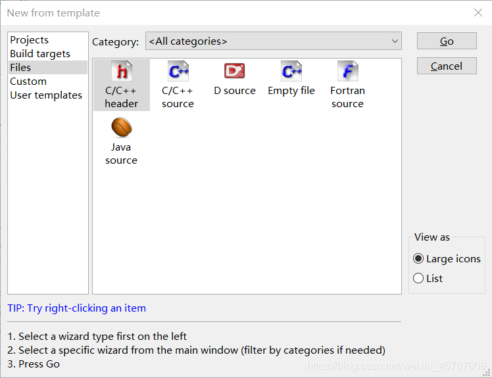Pick the Empty file template icon
Viewport: 492px width, 378px height.
point(291,71)
